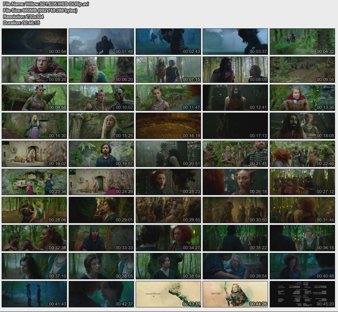This screenshot has width=338, height=312.
Task: Open the frame at 00:14:30
Action: (34, 126)
